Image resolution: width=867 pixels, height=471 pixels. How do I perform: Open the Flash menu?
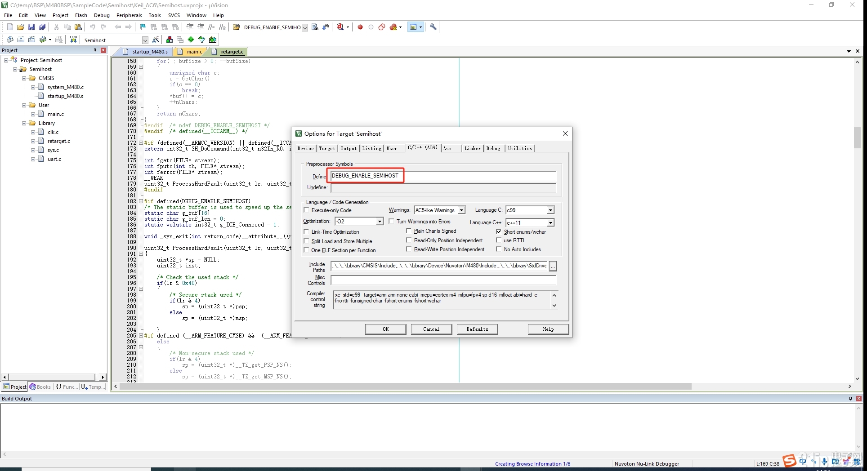pos(81,15)
